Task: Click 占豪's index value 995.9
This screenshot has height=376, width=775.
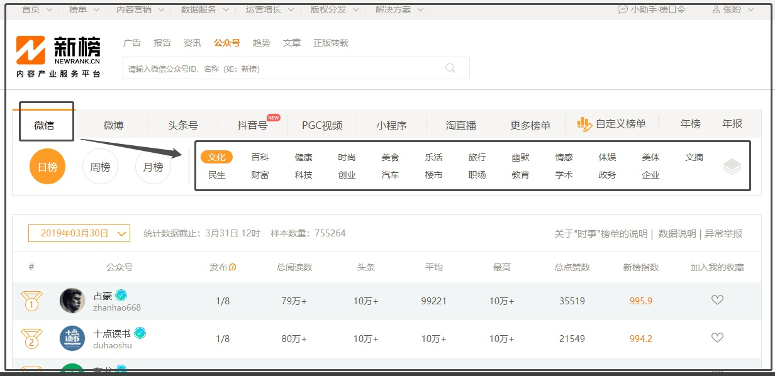Action: [x=641, y=301]
